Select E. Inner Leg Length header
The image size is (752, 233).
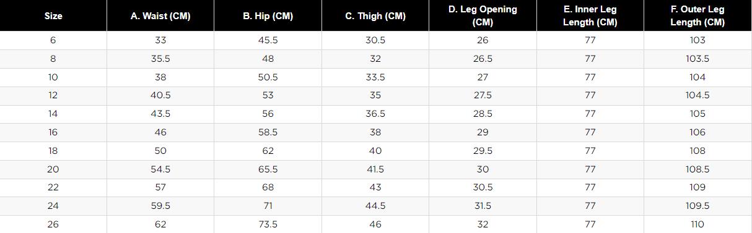pos(590,16)
